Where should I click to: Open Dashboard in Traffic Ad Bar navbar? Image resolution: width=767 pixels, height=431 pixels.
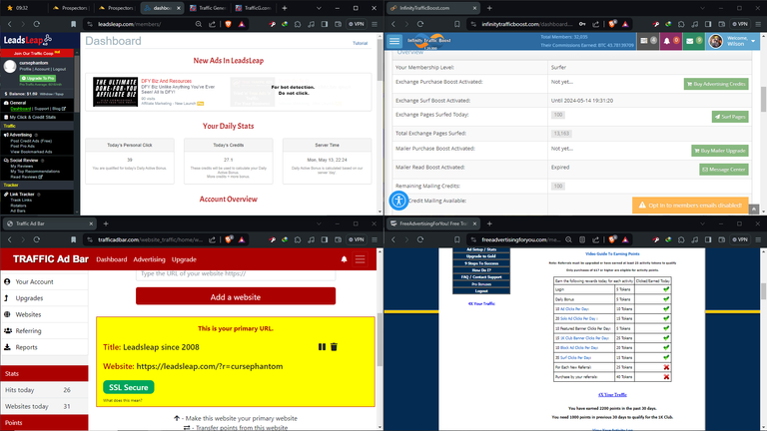pos(112,259)
